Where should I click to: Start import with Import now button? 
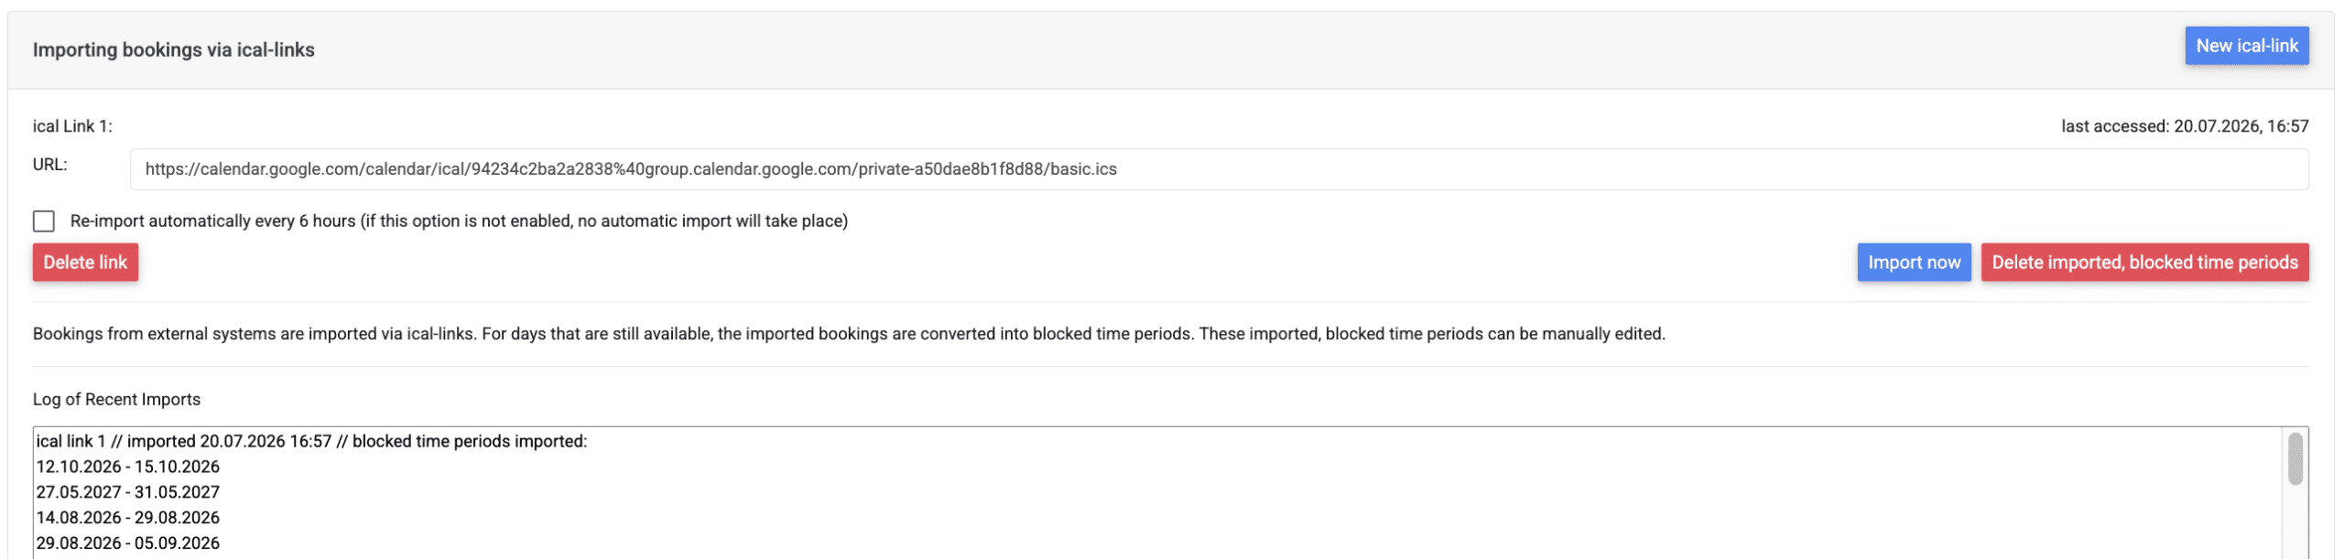1914,263
